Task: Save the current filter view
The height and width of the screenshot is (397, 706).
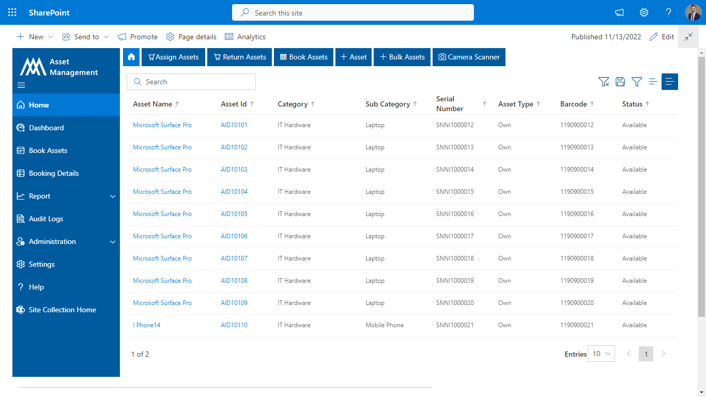Action: pyautogui.click(x=620, y=82)
